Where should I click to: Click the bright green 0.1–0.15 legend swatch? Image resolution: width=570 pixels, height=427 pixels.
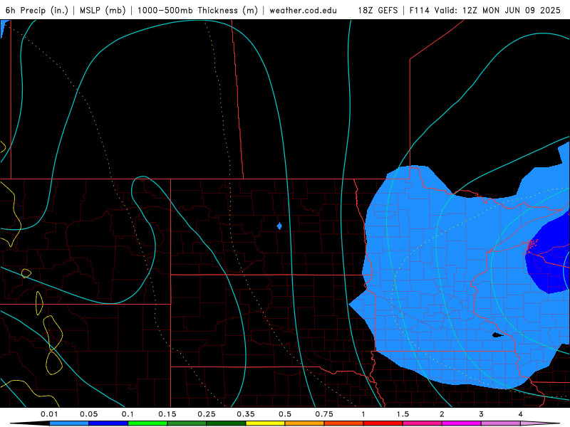click(x=147, y=423)
